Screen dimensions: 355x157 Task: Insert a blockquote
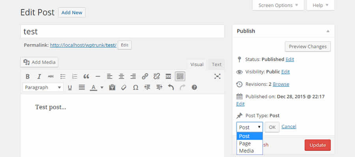coord(86,76)
